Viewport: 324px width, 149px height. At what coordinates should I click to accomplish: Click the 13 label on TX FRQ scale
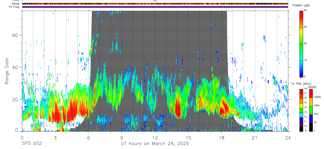coord(305,112)
